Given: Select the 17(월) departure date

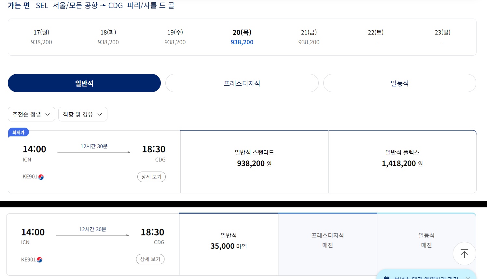Looking at the screenshot, I should [x=41, y=37].
